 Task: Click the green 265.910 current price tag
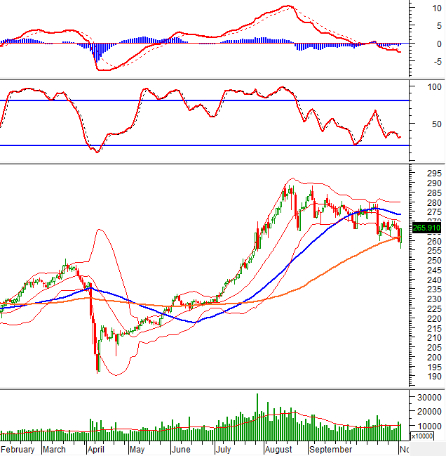tap(426, 228)
